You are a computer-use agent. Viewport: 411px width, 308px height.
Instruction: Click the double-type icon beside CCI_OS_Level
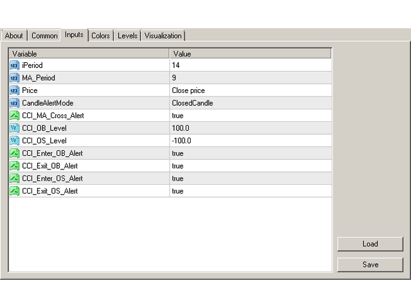coord(14,141)
